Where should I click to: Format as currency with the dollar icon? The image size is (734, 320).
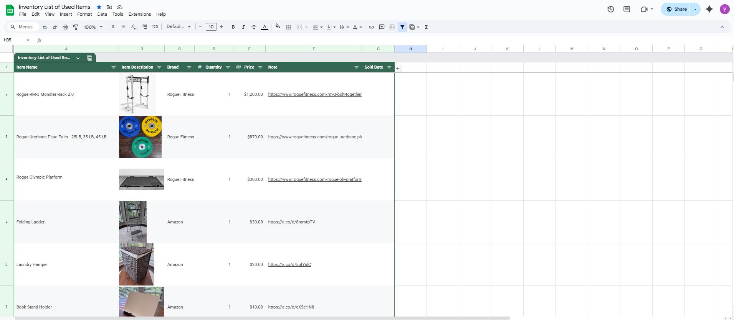coord(113,27)
